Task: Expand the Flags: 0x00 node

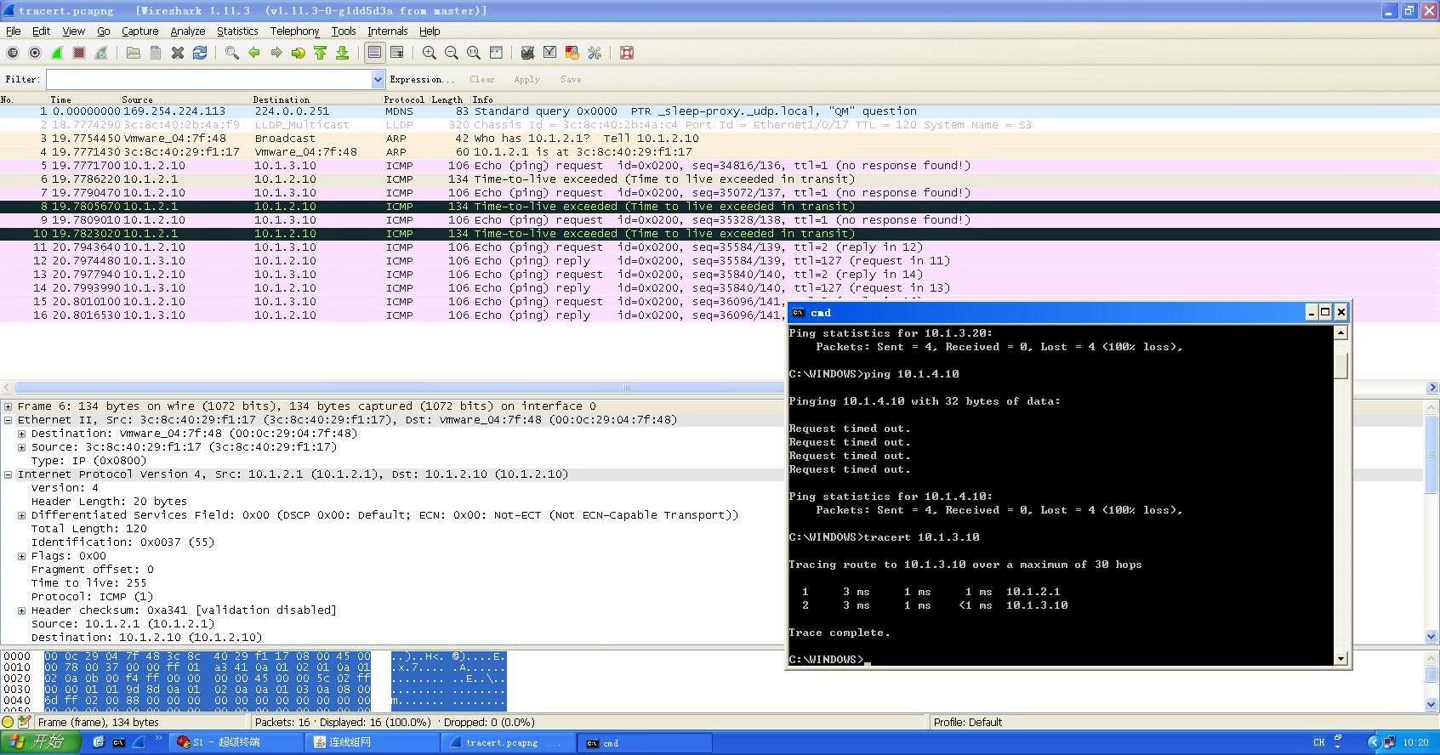Action: (22, 556)
